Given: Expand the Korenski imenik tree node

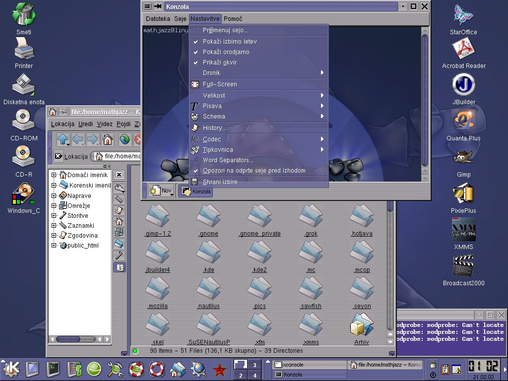Looking at the screenshot, I should [x=54, y=186].
